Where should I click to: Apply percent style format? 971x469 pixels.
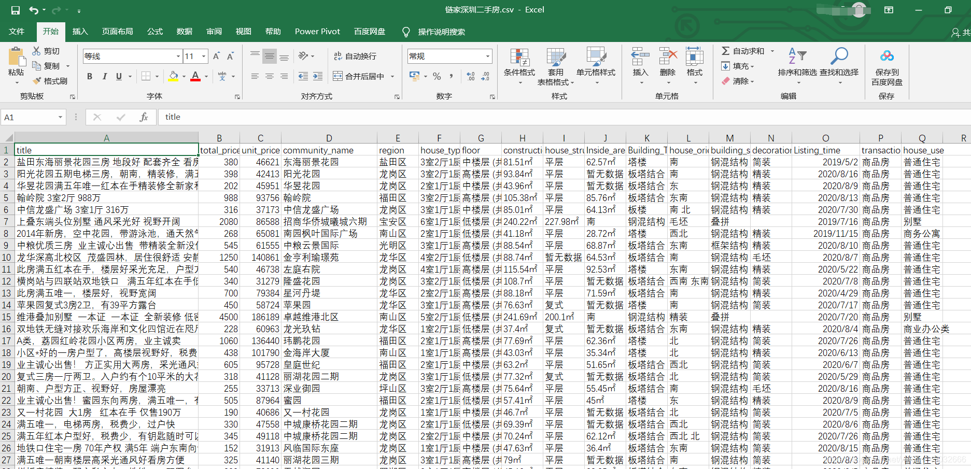[x=437, y=76]
